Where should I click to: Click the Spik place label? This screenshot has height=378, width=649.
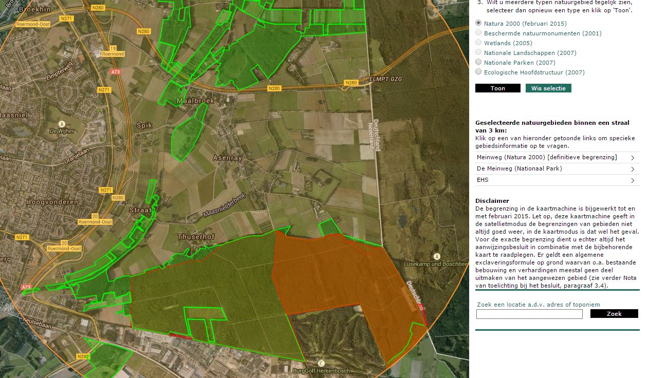click(144, 125)
